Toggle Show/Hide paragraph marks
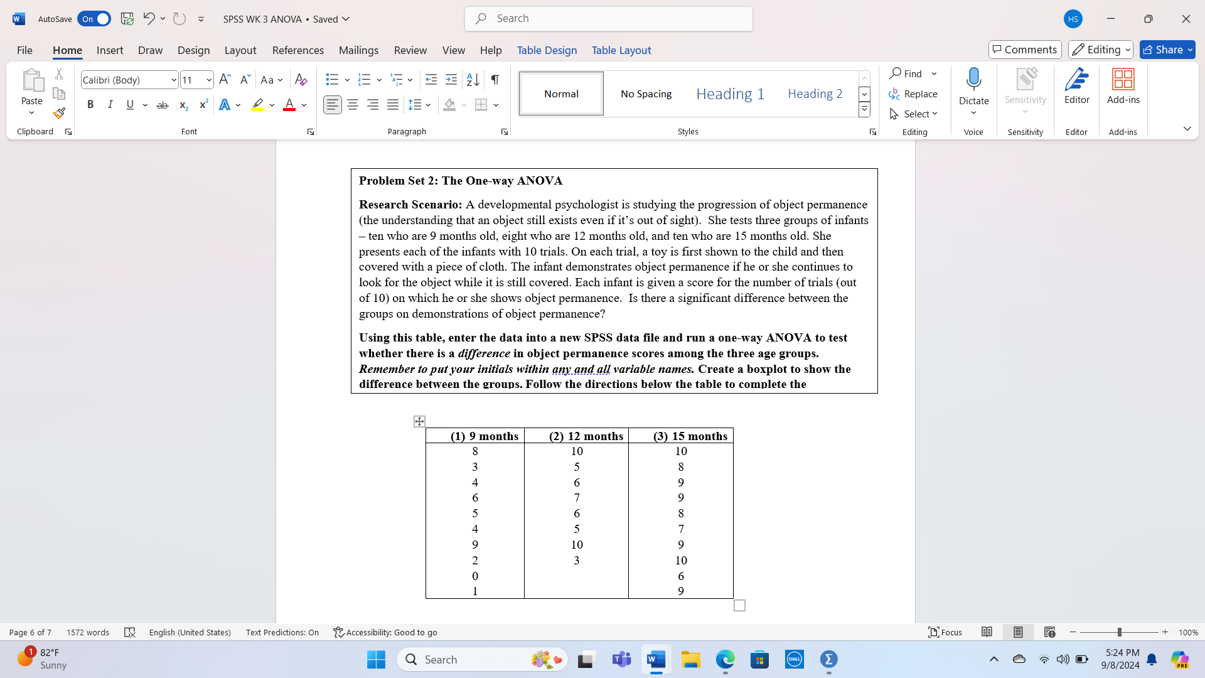The width and height of the screenshot is (1205, 678). 495,80
